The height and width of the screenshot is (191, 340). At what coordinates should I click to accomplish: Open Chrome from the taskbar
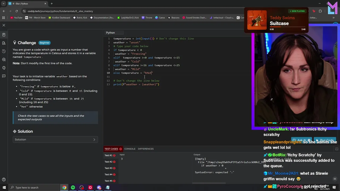click(x=64, y=188)
